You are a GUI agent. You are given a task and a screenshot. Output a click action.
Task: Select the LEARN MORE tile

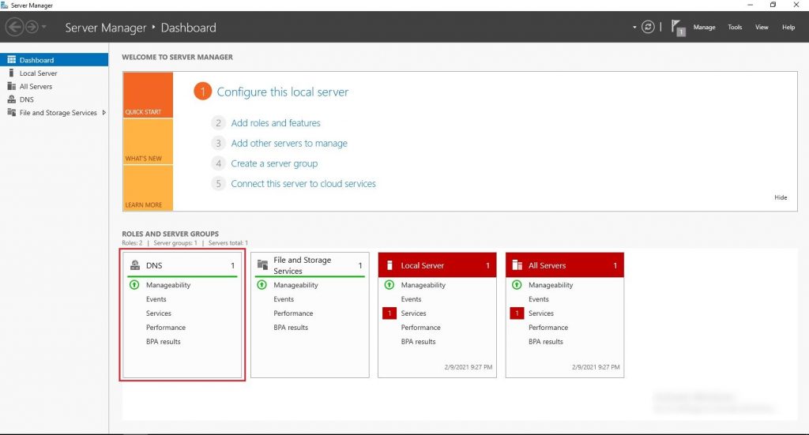(148, 188)
